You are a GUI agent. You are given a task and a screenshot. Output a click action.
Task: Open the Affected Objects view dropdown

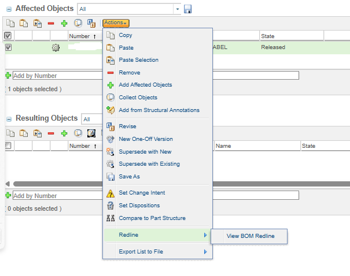click(x=177, y=9)
